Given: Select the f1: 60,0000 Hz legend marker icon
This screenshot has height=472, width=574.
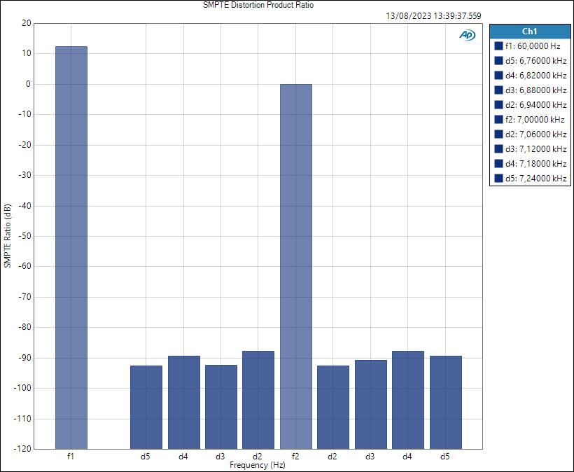Looking at the screenshot, I should click(499, 46).
